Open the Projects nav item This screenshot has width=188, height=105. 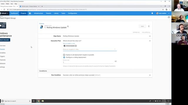click(x=23, y=13)
